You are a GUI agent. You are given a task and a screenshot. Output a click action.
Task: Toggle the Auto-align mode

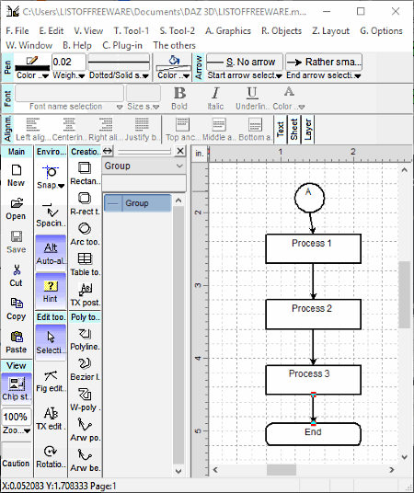click(51, 254)
